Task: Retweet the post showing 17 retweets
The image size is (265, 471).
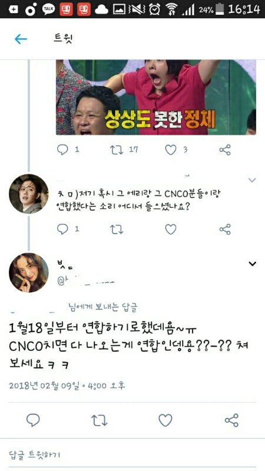Action: [117, 150]
